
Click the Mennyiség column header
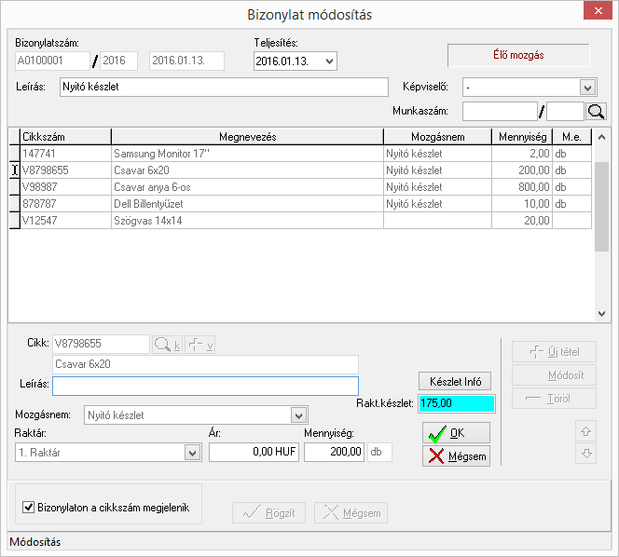[x=522, y=137]
